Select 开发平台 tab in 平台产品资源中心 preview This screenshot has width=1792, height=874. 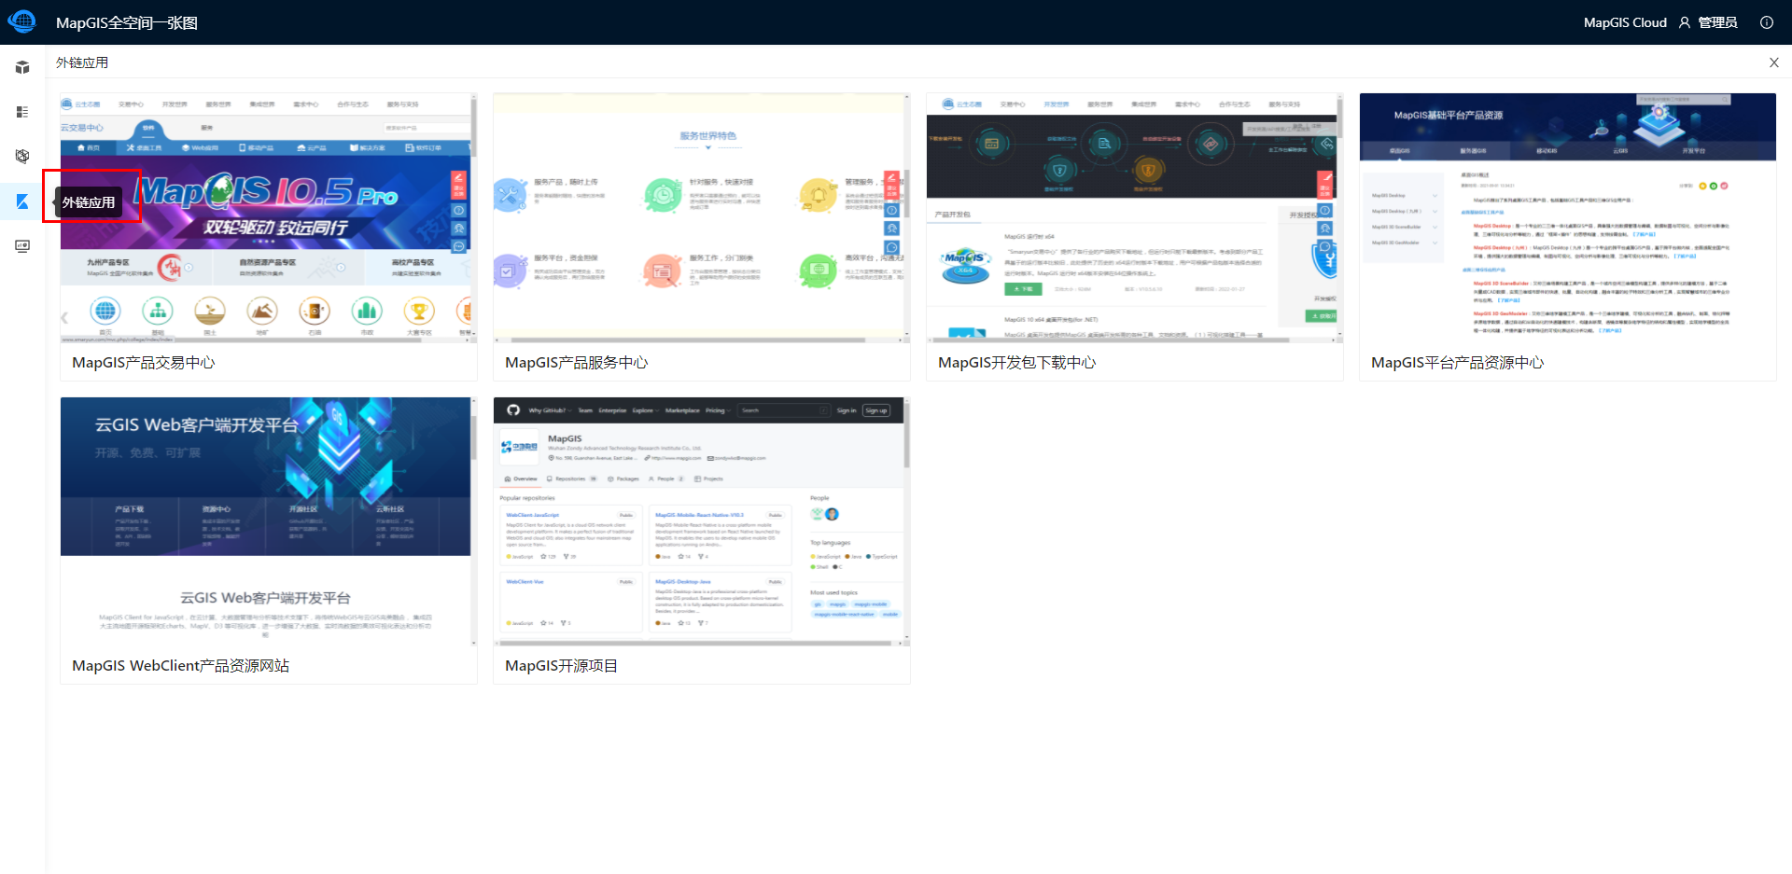pyautogui.click(x=1693, y=150)
